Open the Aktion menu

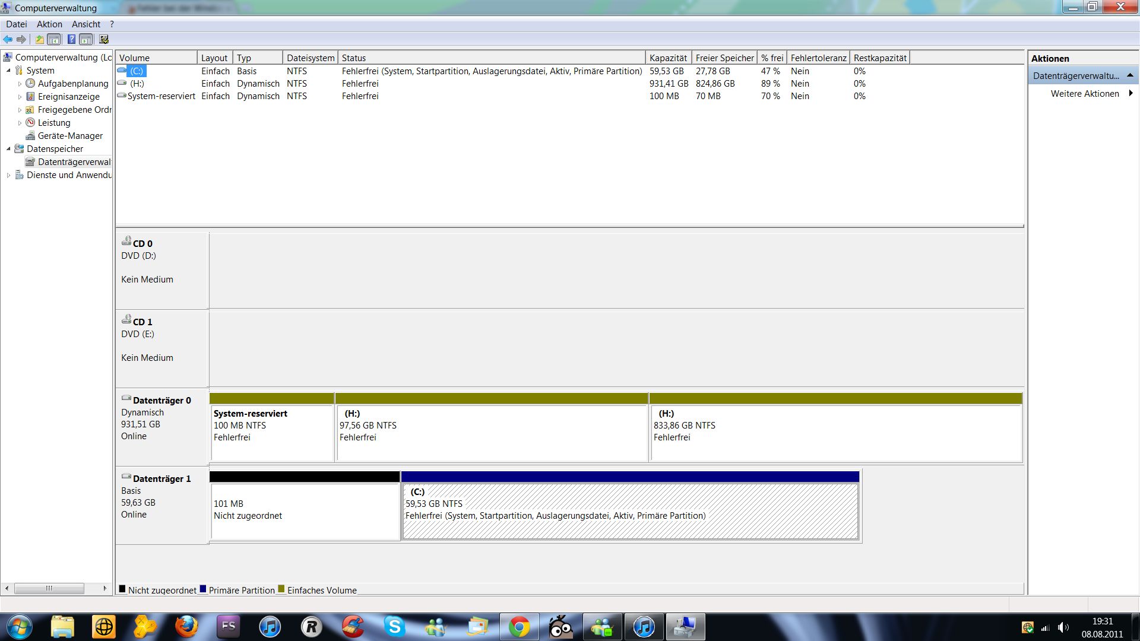tap(49, 24)
